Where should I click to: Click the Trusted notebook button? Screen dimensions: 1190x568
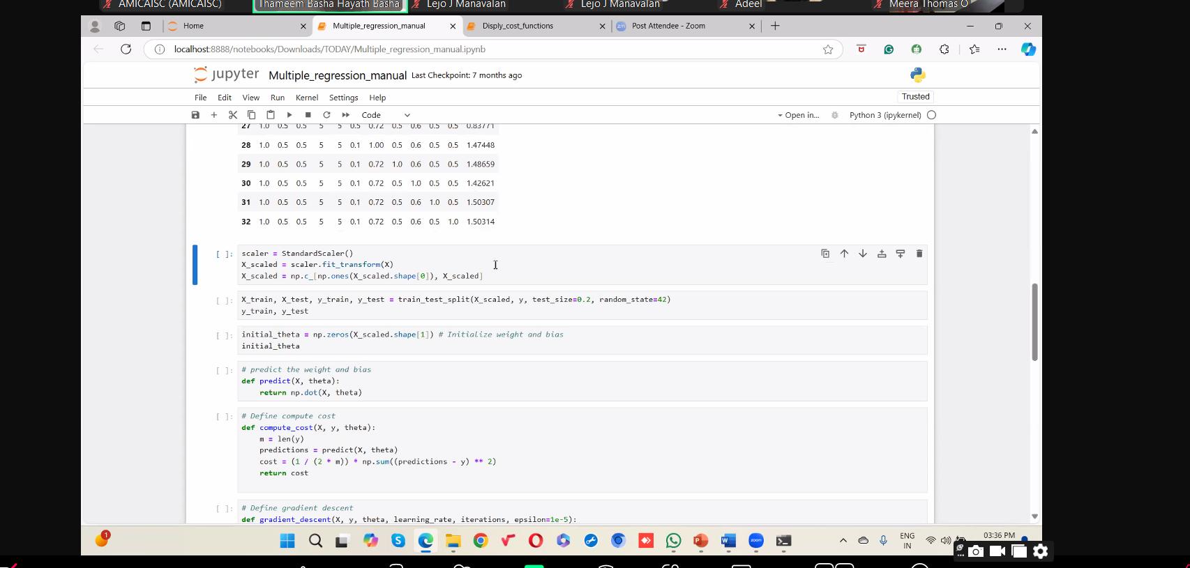[916, 97]
